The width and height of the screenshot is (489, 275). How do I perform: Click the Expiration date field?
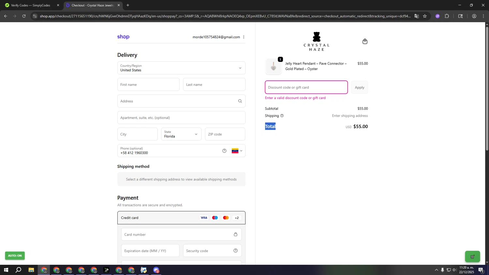[150, 251]
